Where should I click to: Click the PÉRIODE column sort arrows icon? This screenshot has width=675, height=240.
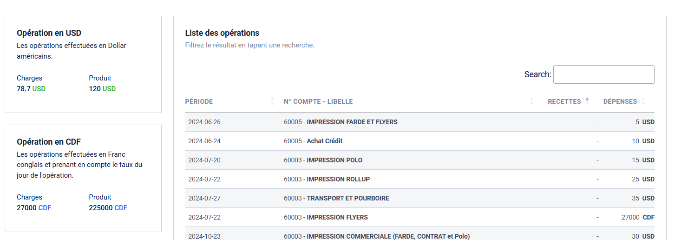pos(272,101)
